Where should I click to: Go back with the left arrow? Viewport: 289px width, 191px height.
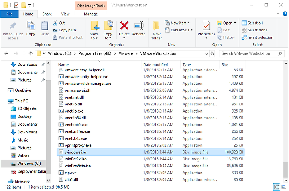pyautogui.click(x=7, y=53)
